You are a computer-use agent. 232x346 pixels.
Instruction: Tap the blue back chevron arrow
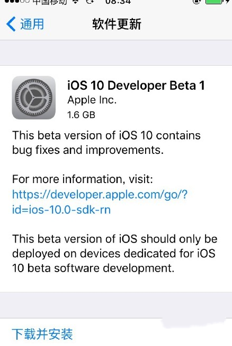pos(11,24)
